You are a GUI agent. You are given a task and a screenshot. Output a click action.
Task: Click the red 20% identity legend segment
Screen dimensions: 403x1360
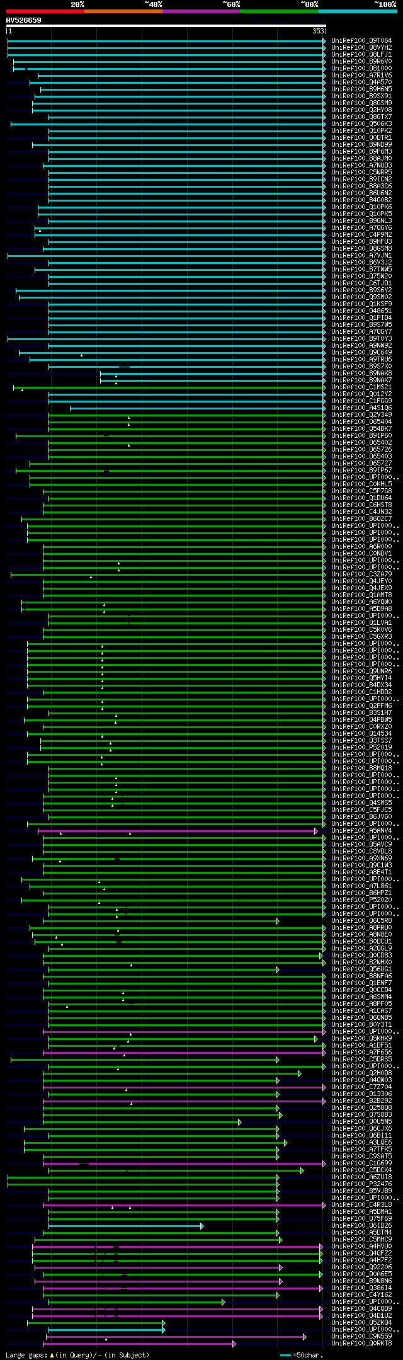point(45,11)
